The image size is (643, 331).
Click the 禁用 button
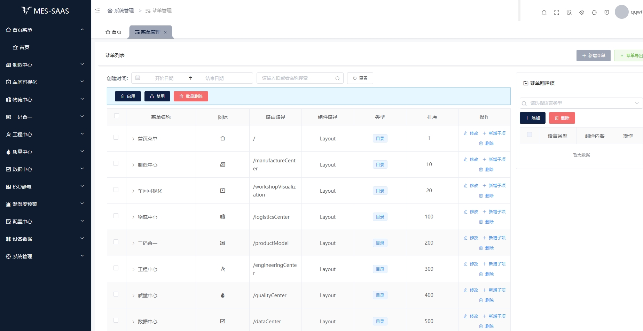(157, 97)
